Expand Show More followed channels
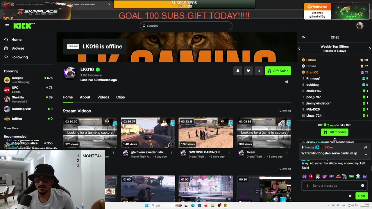 click(11, 128)
